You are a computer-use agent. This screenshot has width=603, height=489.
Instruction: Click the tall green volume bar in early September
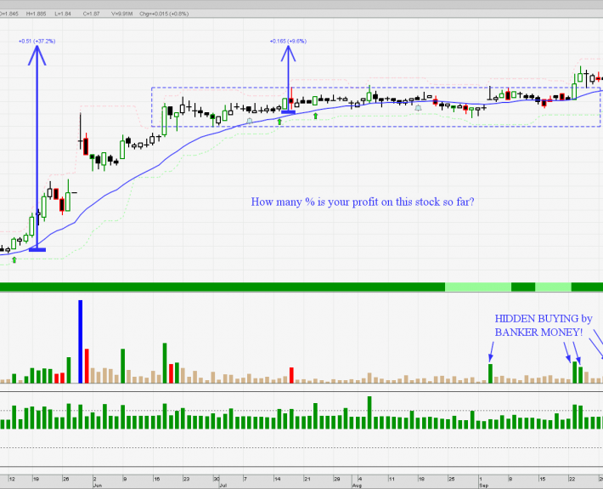[x=490, y=372]
